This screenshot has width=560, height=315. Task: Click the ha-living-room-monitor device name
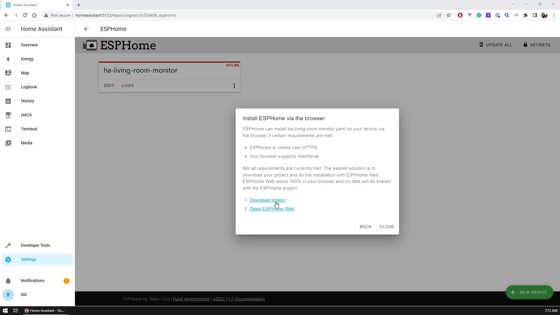(141, 70)
